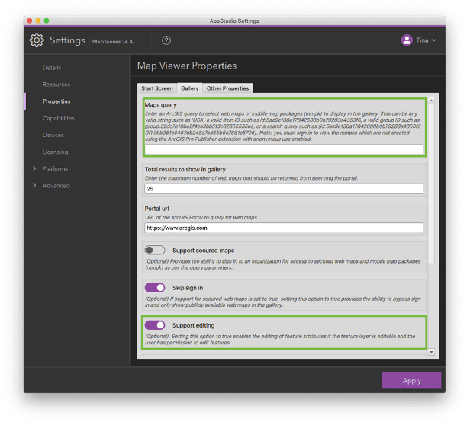Click the Support editing label
The image size is (470, 425).
pos(193,325)
